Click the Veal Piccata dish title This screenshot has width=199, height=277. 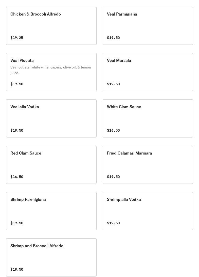pos(22,61)
